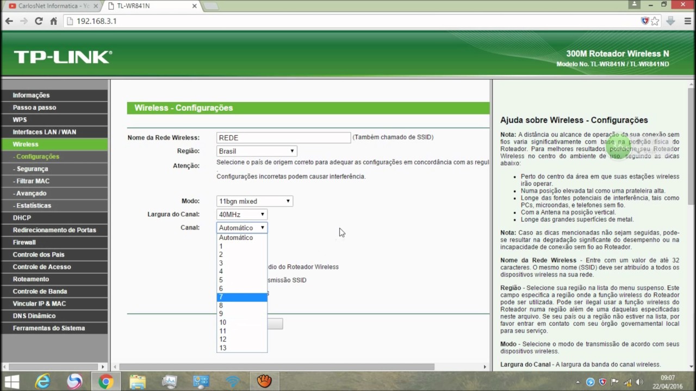Click the browser Forward arrow
This screenshot has width=696, height=391.
coord(23,21)
